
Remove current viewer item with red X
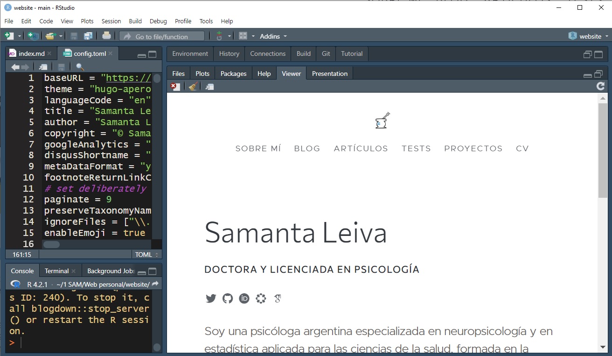coord(175,87)
